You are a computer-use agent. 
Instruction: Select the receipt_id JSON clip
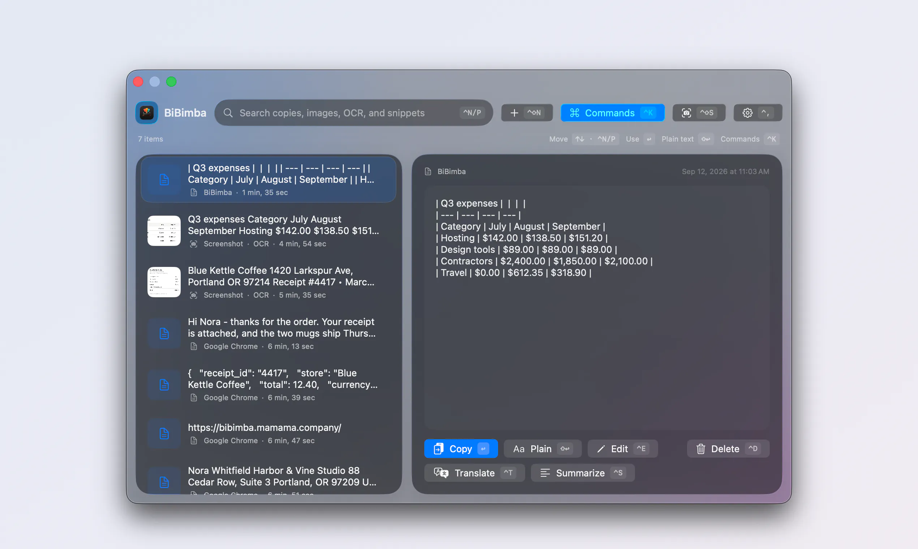(x=269, y=385)
